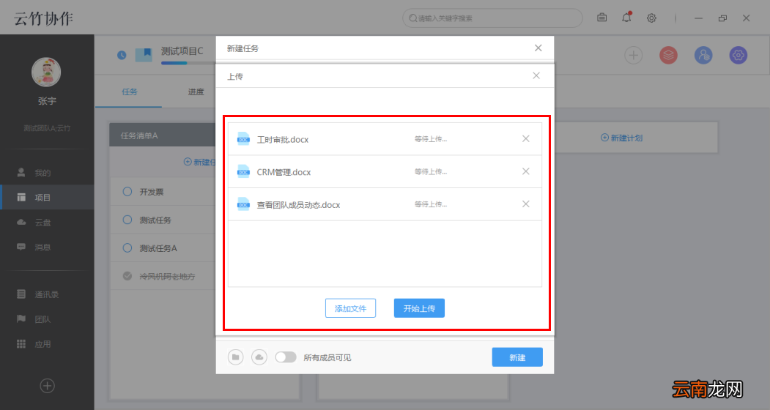This screenshot has width=770, height=410.
Task: Mark 测试任务 as complete
Action: (x=127, y=220)
